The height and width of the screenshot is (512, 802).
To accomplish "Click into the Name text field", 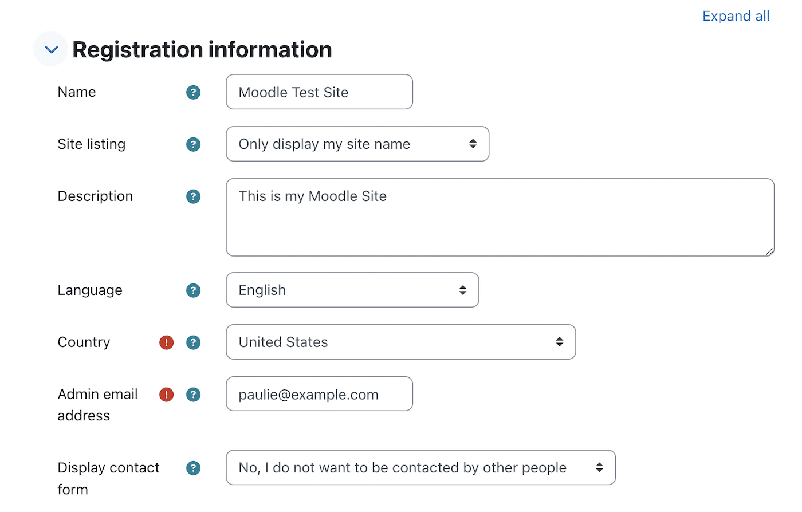I will coord(319,92).
